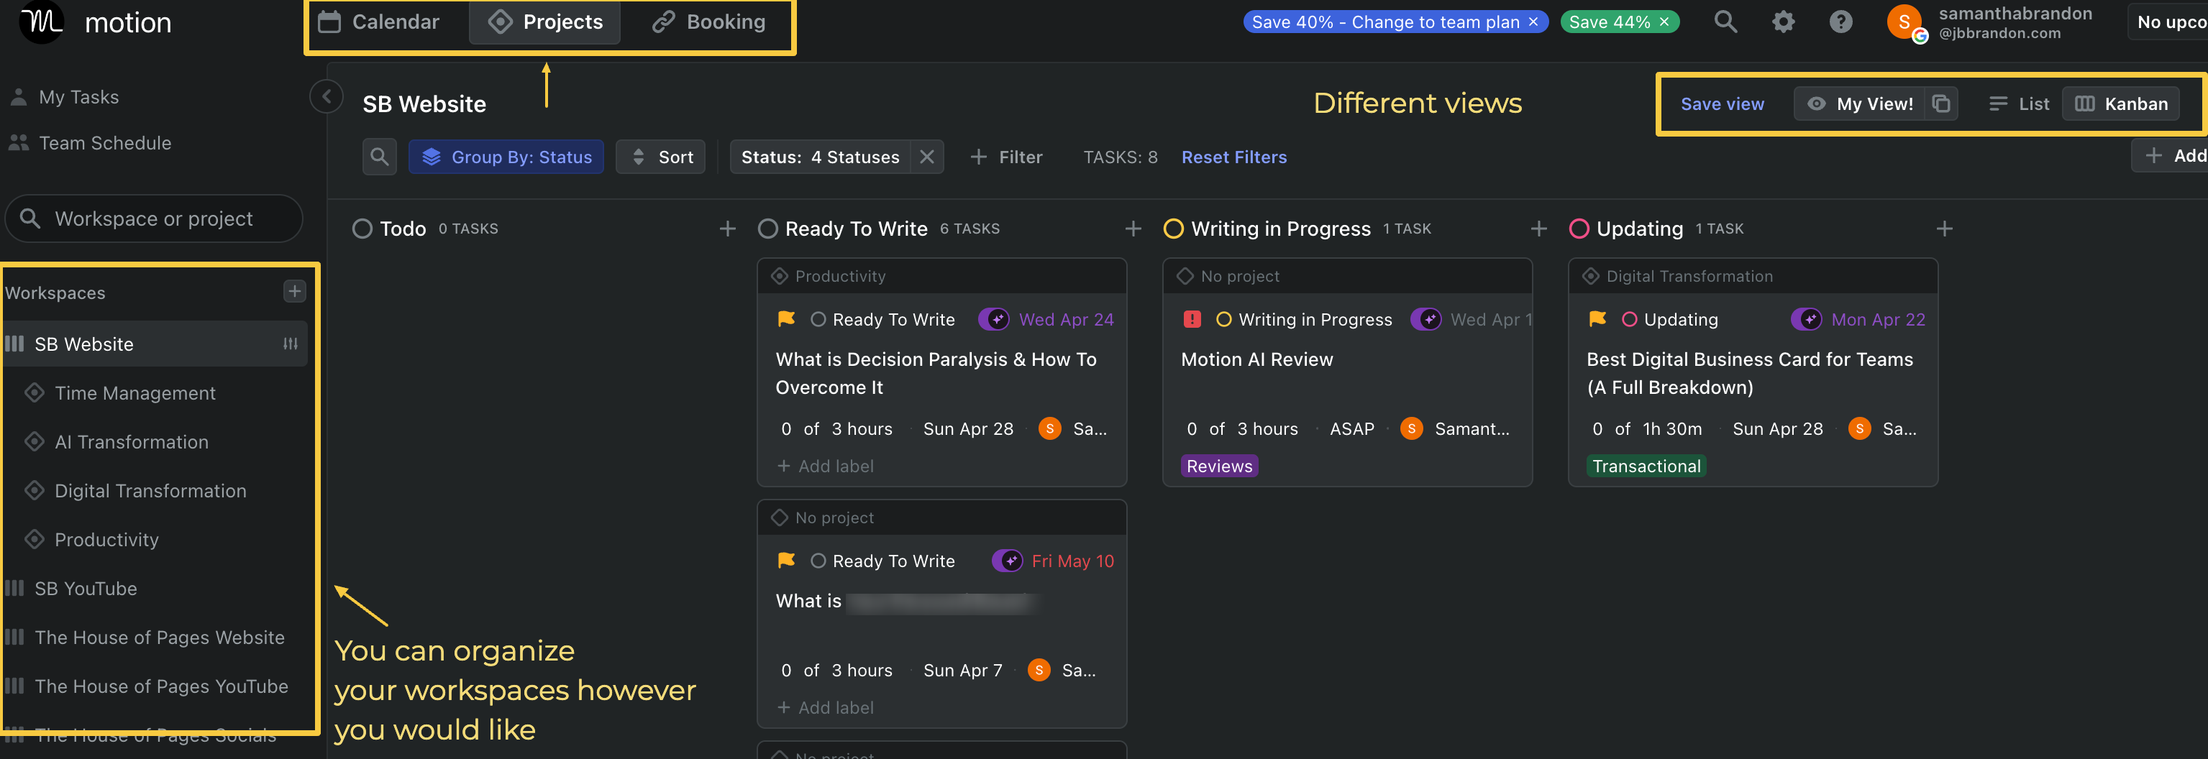Toggle auto-schedule on Decision Paralysis card
The image size is (2208, 759).
tap(993, 320)
